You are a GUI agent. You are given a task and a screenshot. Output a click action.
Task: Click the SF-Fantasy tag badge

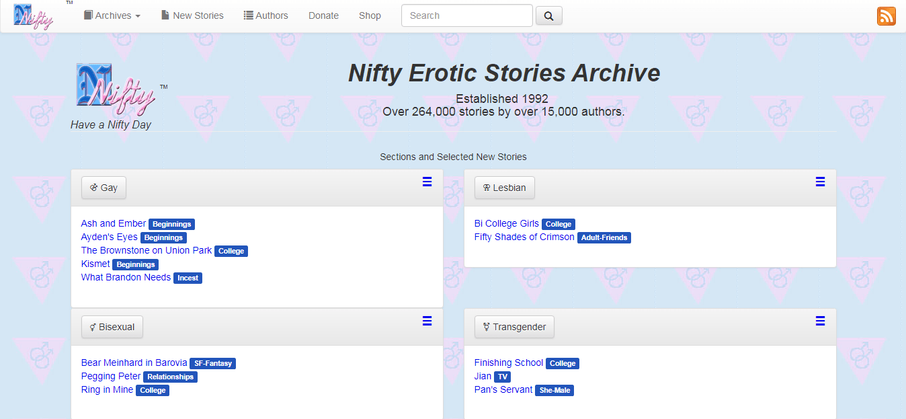coord(212,363)
